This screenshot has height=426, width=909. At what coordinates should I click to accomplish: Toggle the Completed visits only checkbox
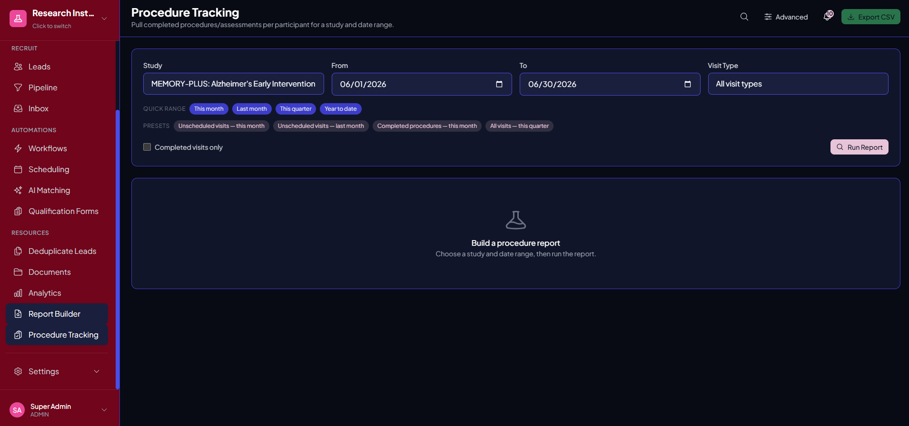click(147, 147)
